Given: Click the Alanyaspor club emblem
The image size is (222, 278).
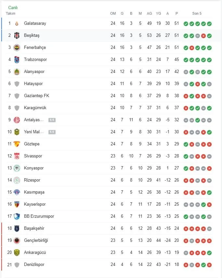Looking at the screenshot, I should 17,72.
